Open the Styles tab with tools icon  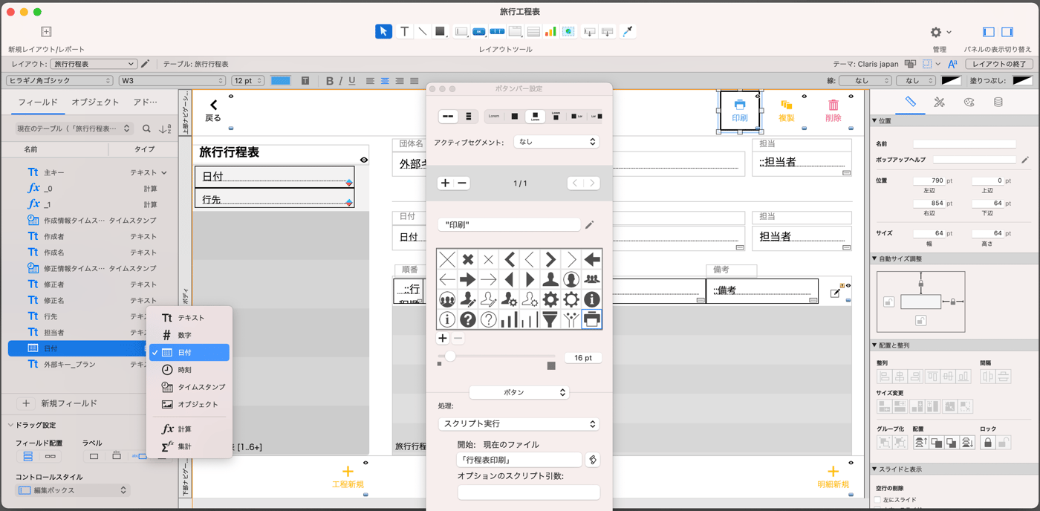pos(939,102)
